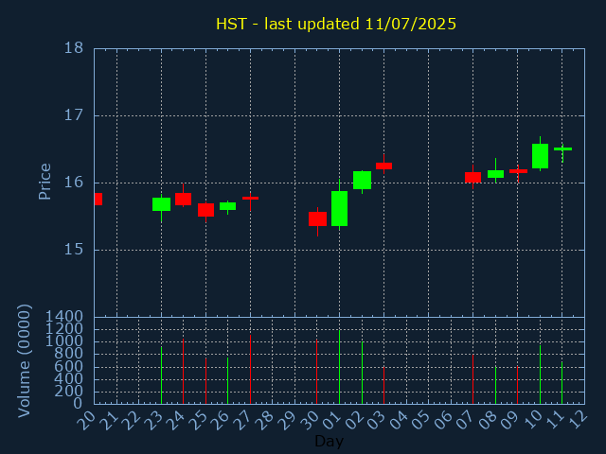Click the green volume bar for day 23
Screen dimensions: 606x454
(x=162, y=375)
